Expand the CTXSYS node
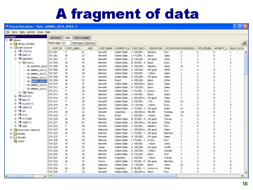 click(15, 51)
